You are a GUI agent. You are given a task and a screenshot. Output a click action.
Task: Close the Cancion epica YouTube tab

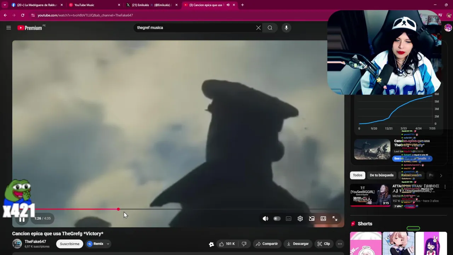coord(234,5)
